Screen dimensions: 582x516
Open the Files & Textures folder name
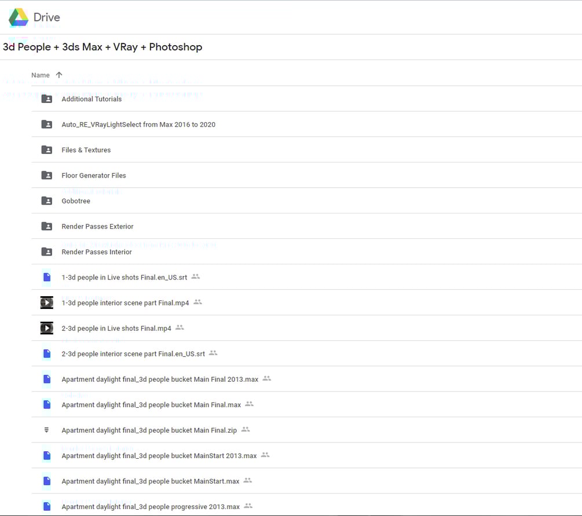(86, 150)
